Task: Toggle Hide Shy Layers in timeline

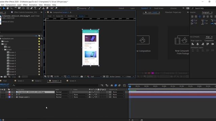Action: [x=112, y=85]
